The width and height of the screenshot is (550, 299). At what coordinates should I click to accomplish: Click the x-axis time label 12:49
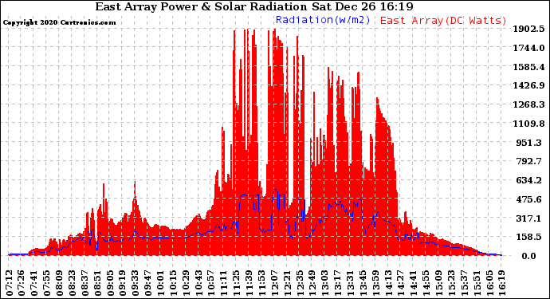point(312,283)
